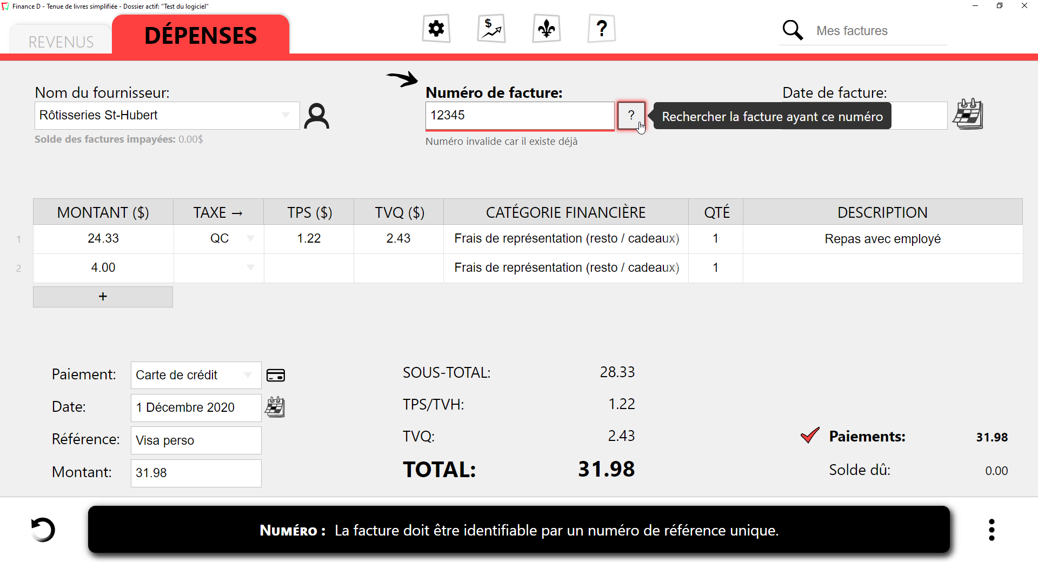1038x562 pixels.
Task: Open the calendar next to Date de facture
Action: 968,115
